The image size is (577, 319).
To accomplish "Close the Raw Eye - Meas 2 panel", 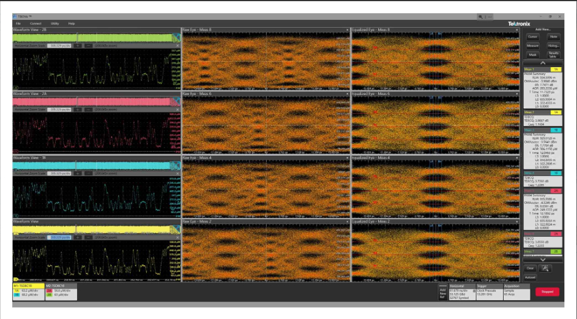I will 347,222.
